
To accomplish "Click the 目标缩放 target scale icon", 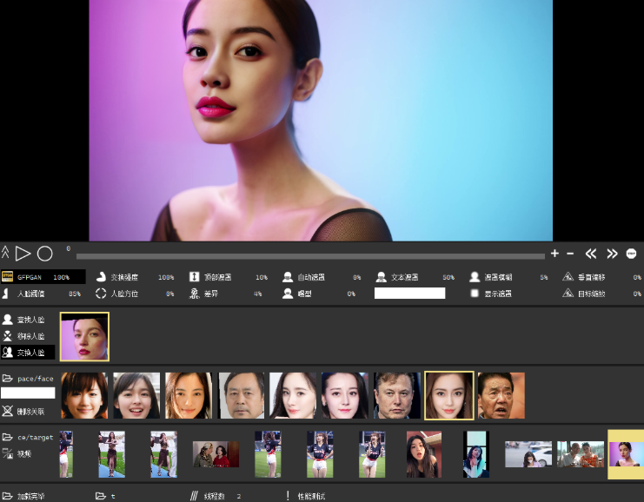I will [568, 293].
